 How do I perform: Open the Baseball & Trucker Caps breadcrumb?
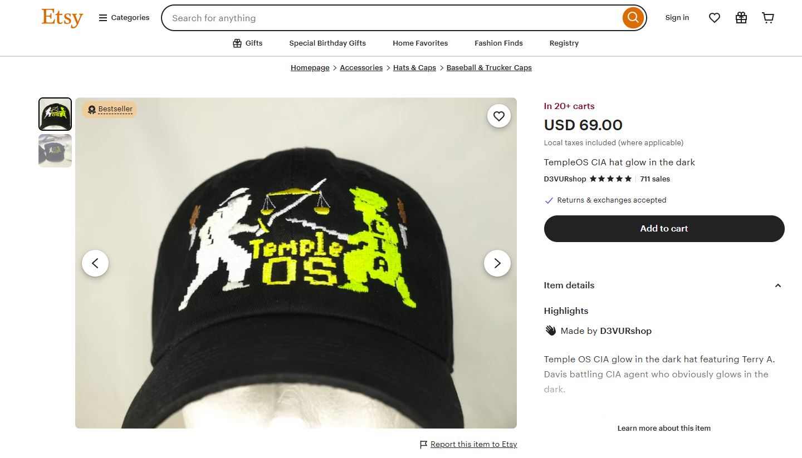pos(489,67)
